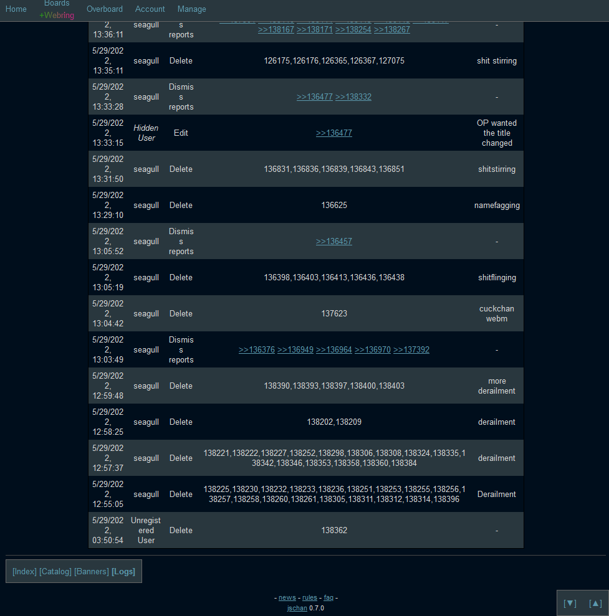Viewport: 609px width, 616px height.
Task: Go to the Overboard page
Action: click(x=105, y=9)
